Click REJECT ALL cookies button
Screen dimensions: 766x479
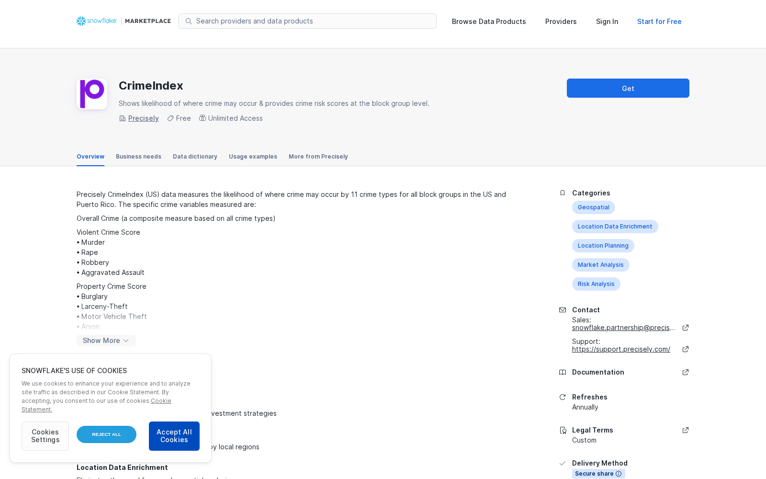click(106, 434)
